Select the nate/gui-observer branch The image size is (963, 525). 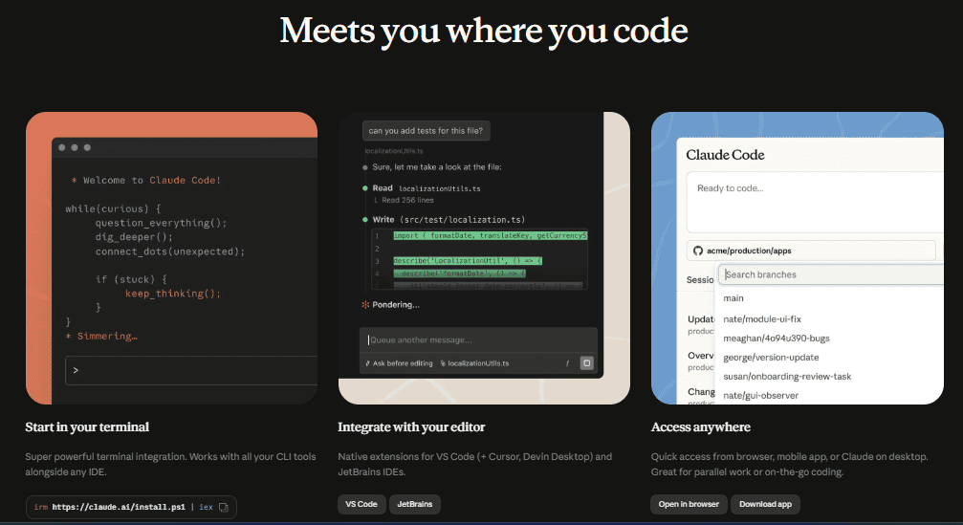click(x=760, y=396)
